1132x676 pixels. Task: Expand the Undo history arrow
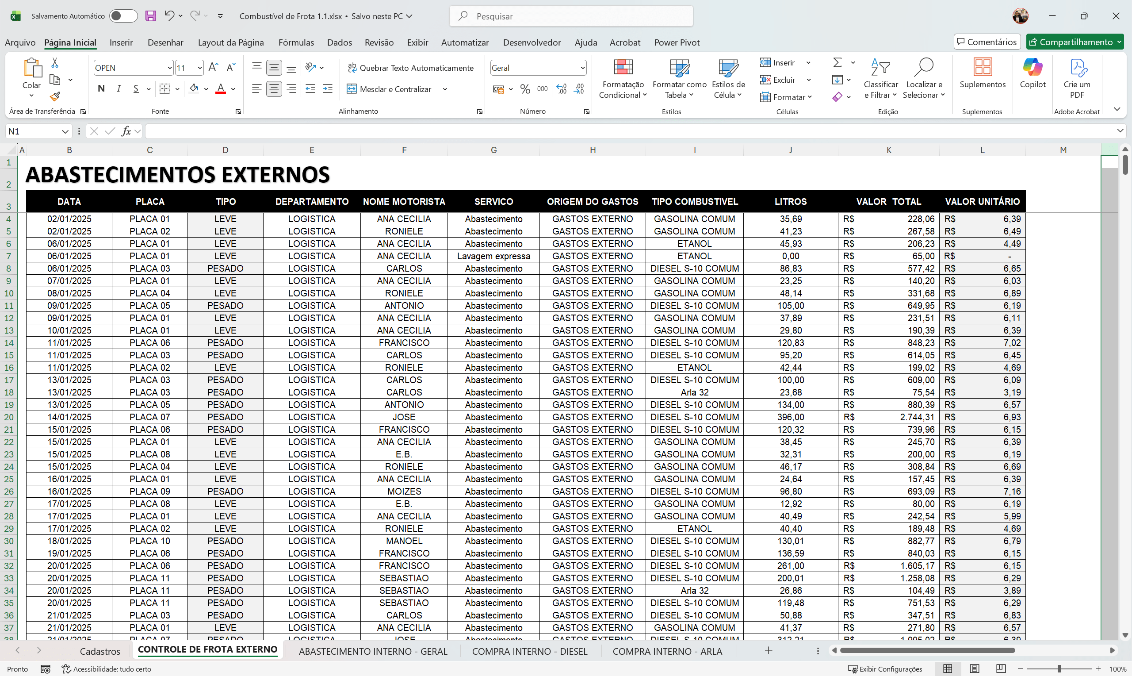(181, 15)
